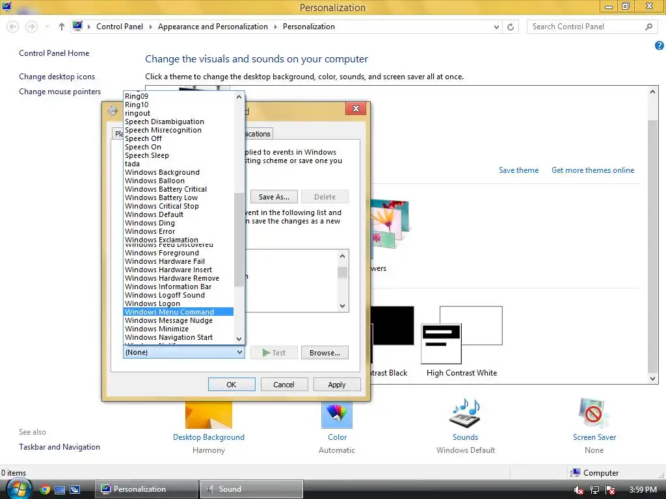Image resolution: width=666 pixels, height=499 pixels.
Task: Pick Windows Background sound
Action: tap(178, 172)
